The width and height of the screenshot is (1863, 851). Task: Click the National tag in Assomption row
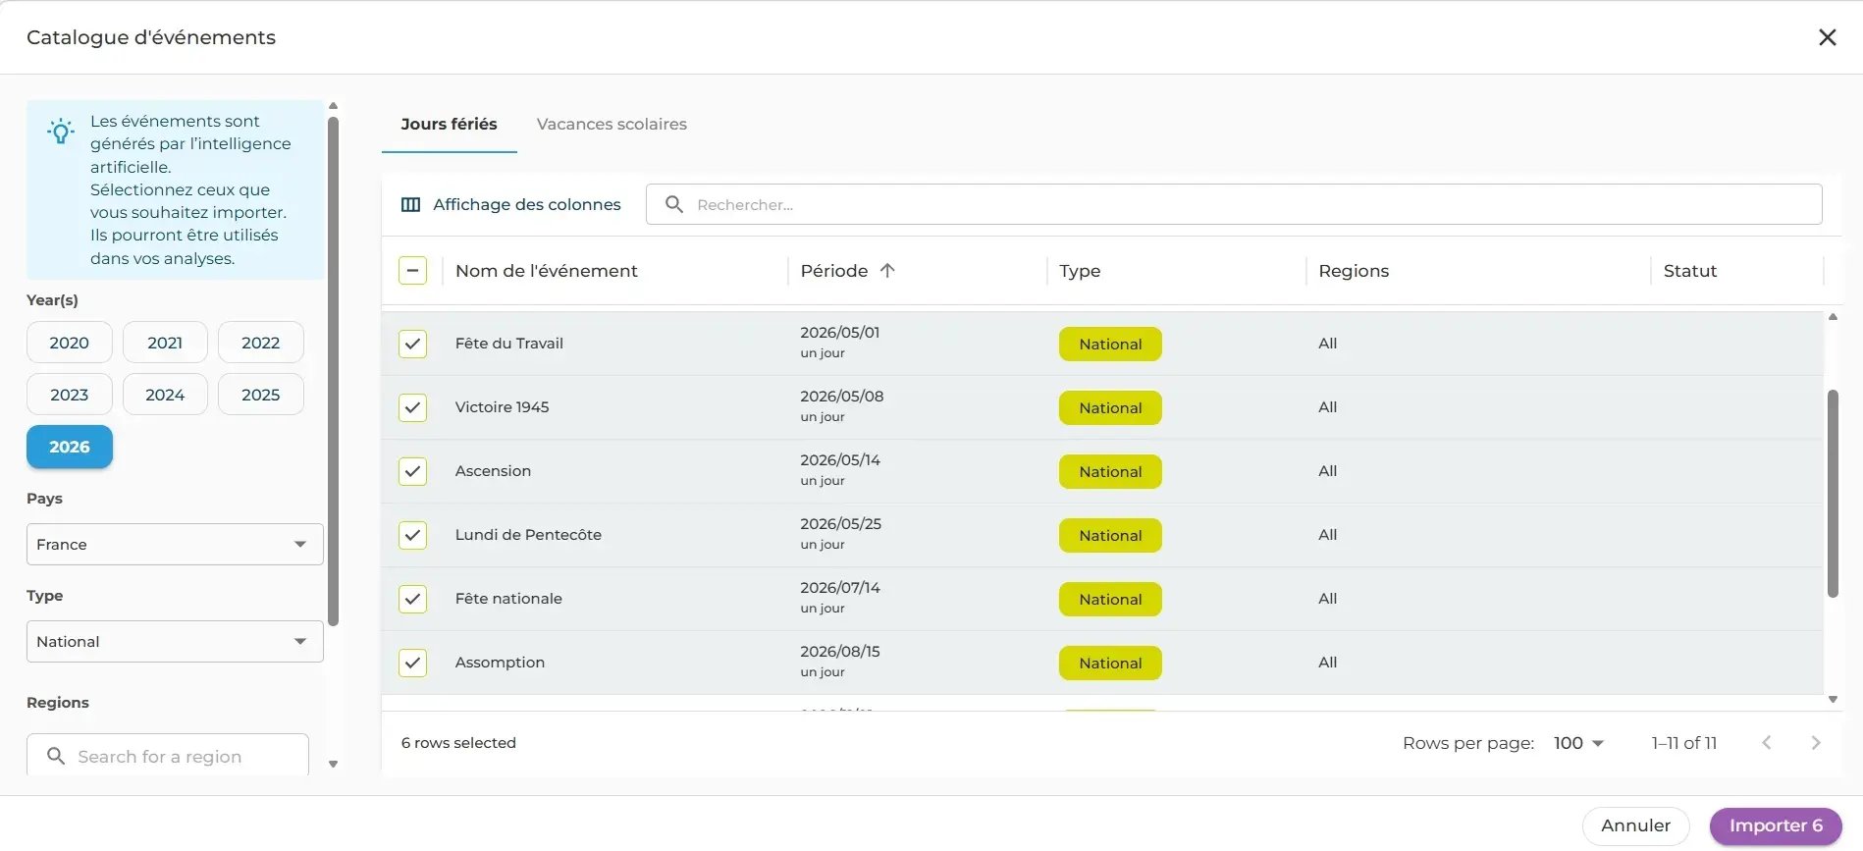point(1110,664)
